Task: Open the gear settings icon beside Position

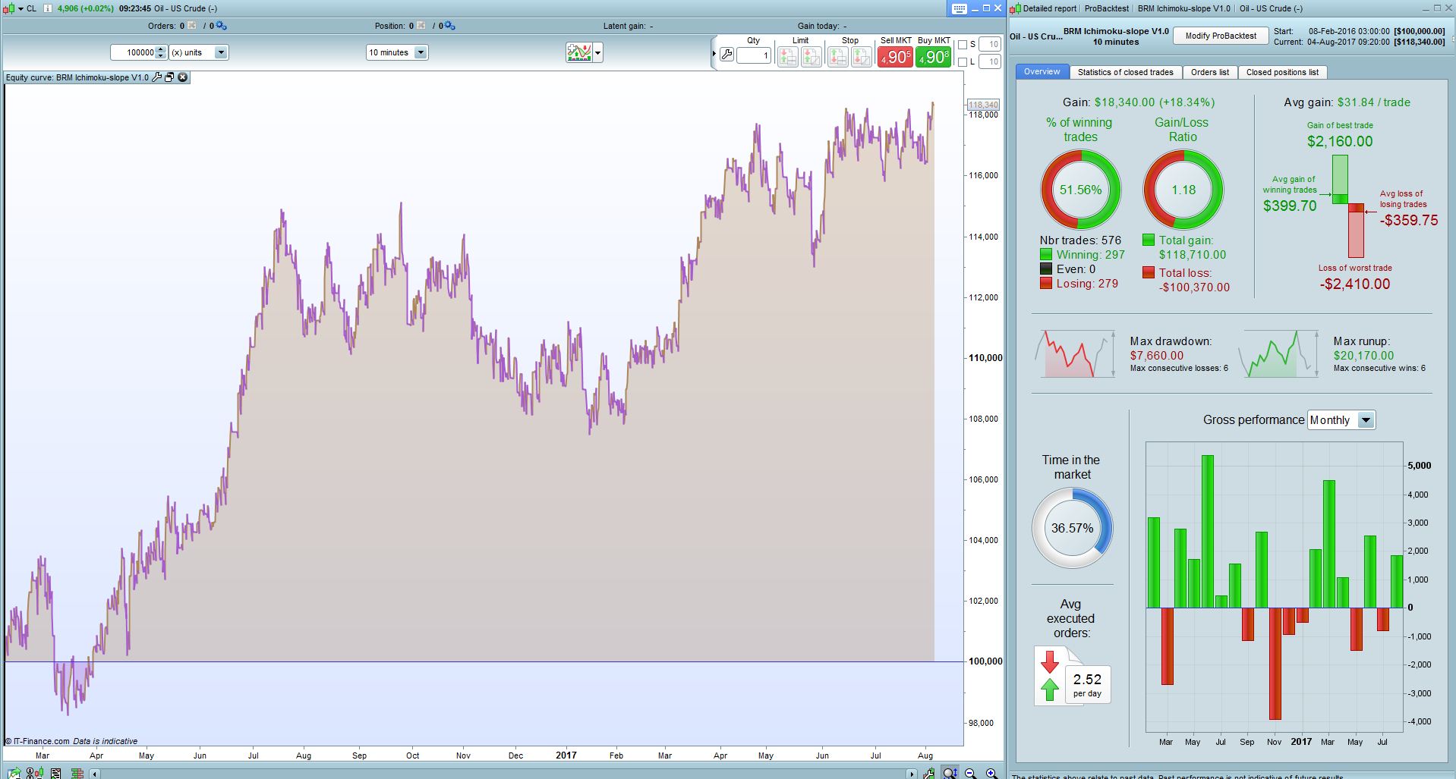Action: 449,26
